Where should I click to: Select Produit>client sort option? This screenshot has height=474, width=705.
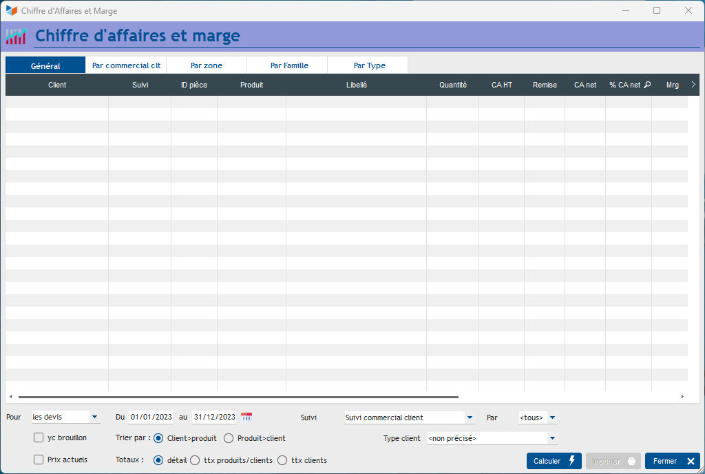[229, 438]
